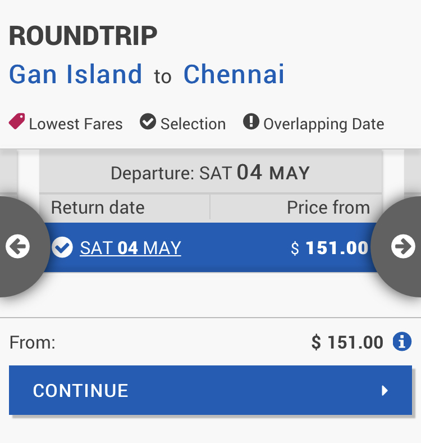Open the Chennai destination link
The image size is (421, 443).
[234, 74]
